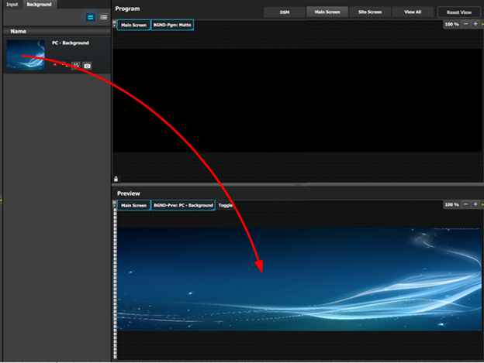Click the Main Screen label in Preview pane
The image size is (484, 363).
133,205
